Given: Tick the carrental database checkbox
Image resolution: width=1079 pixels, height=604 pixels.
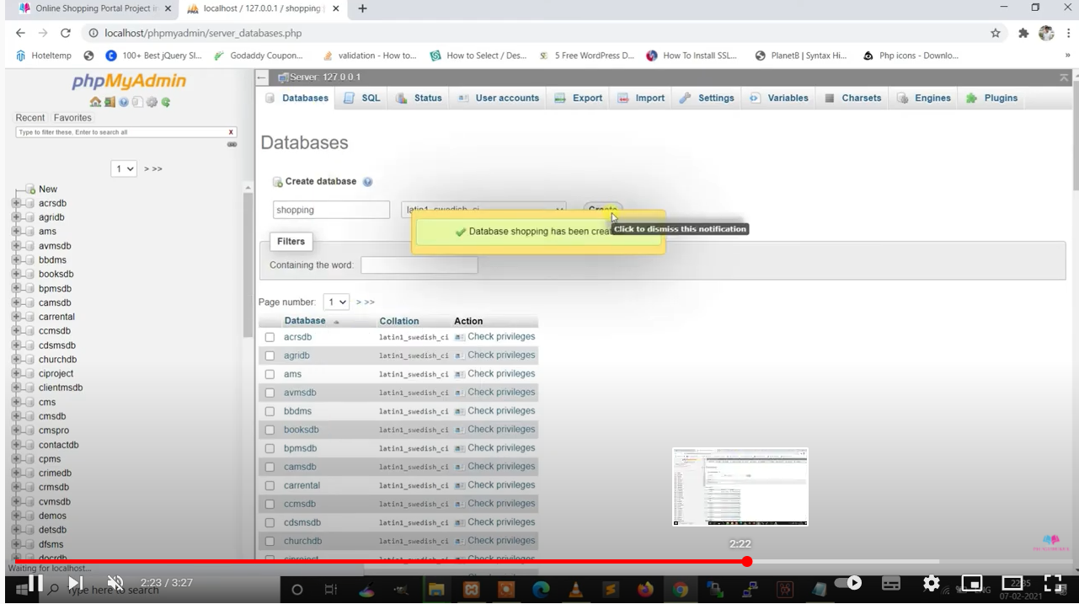Looking at the screenshot, I should tap(270, 485).
